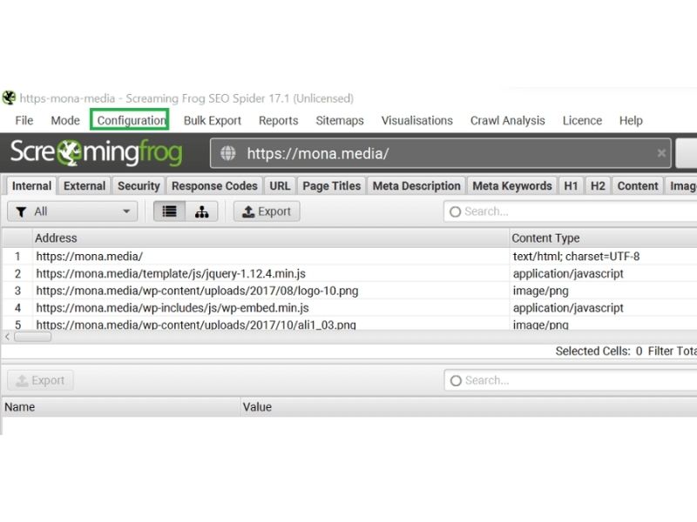The height and width of the screenshot is (522, 697).
Task: Switch to the Security tab
Action: [139, 185]
